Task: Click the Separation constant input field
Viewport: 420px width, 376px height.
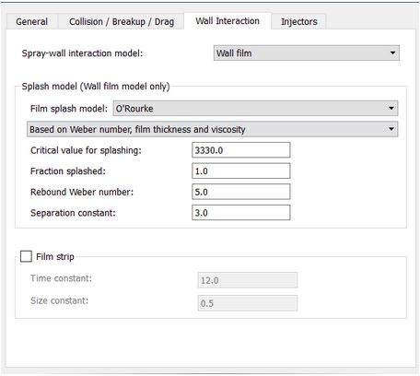Action: [x=241, y=213]
